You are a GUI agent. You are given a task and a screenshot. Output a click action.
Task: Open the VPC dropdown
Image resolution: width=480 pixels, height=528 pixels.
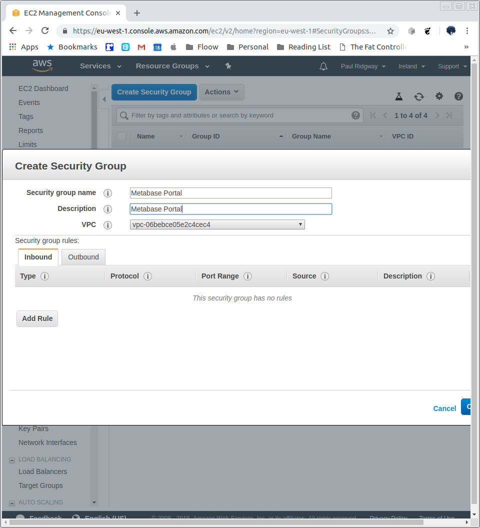click(x=217, y=224)
